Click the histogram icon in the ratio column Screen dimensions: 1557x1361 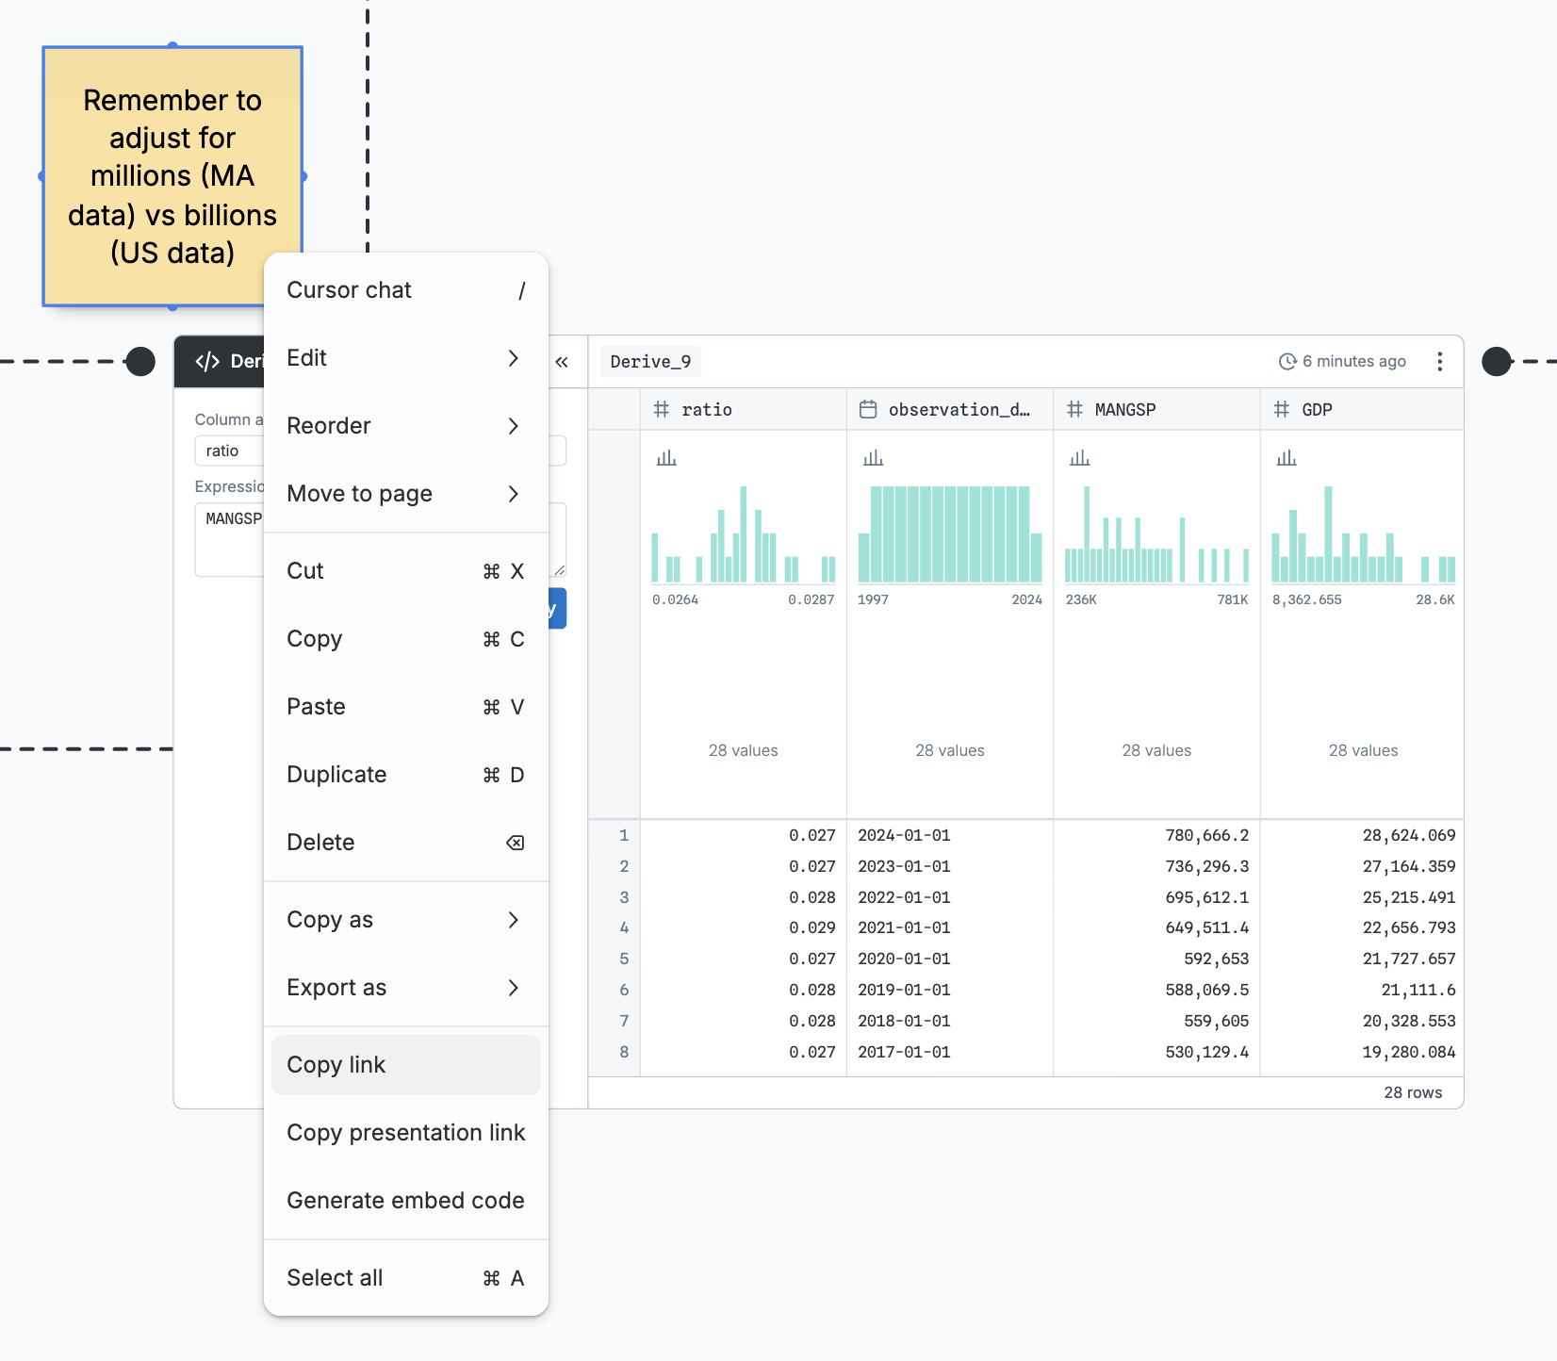[x=666, y=458]
